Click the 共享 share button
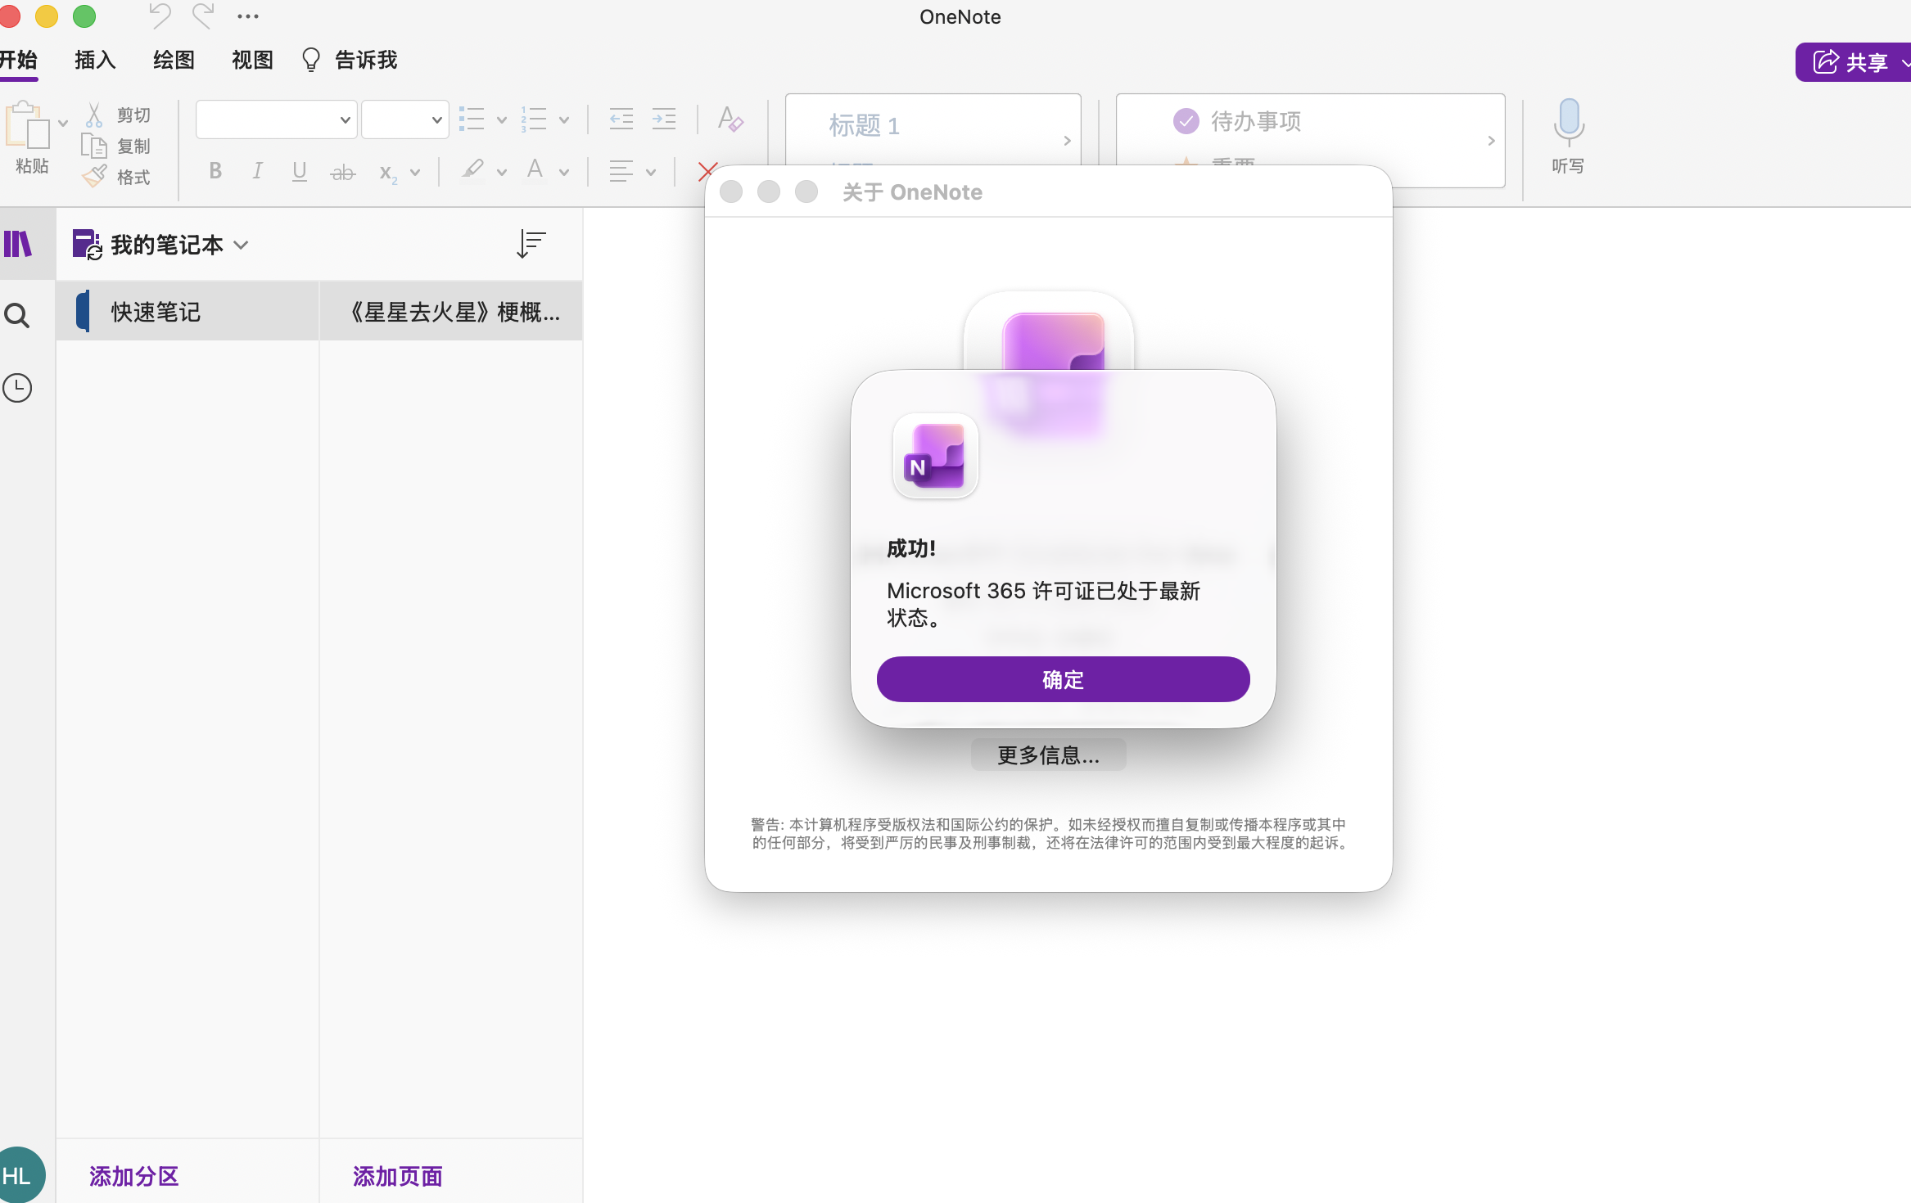Viewport: 1911px width, 1203px height. (x=1854, y=62)
